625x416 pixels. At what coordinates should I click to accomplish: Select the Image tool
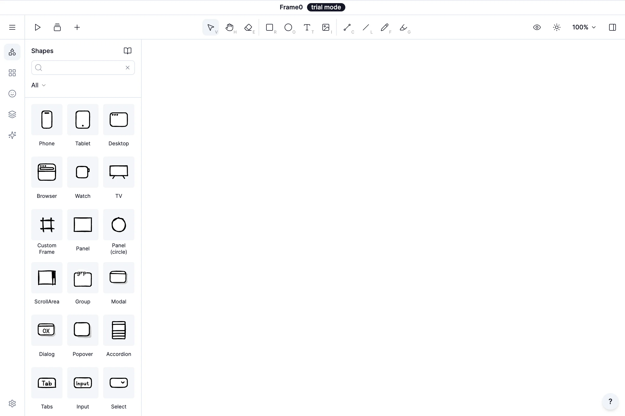[326, 27]
